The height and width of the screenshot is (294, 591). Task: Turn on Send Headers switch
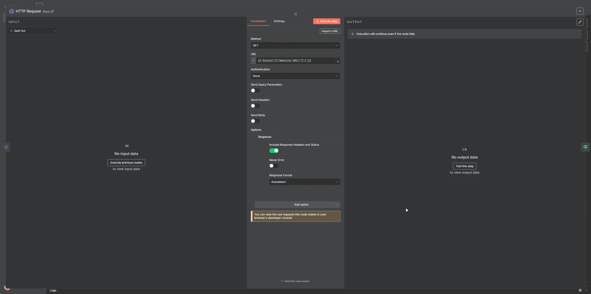point(255,106)
